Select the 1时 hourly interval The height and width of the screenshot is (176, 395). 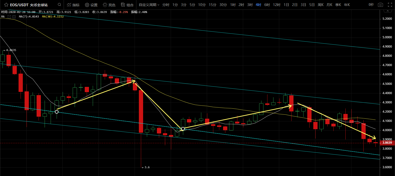pyautogui.click(x=233, y=5)
